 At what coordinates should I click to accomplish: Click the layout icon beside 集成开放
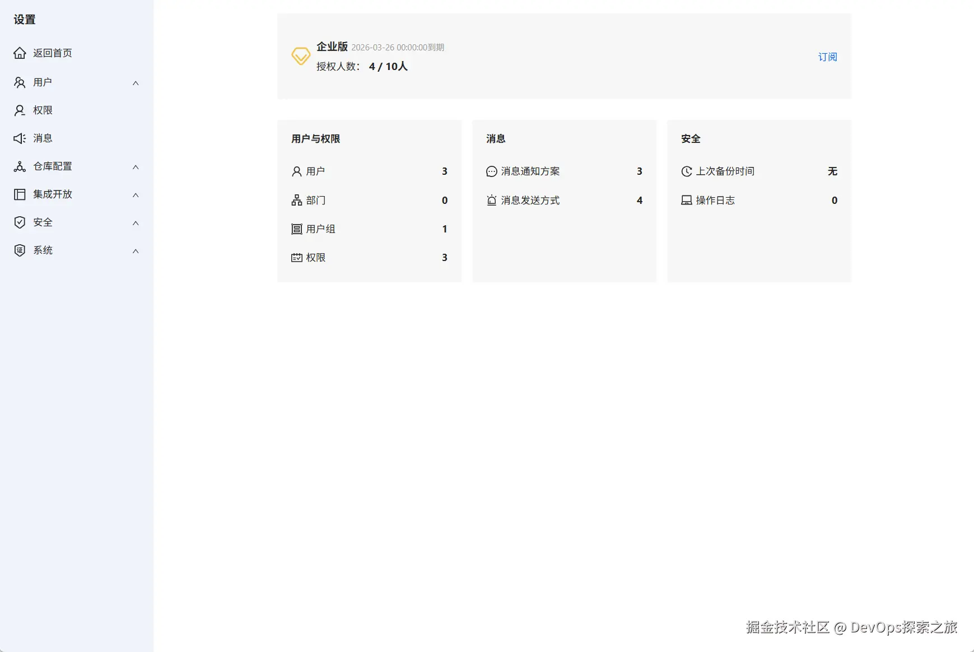[x=20, y=194]
